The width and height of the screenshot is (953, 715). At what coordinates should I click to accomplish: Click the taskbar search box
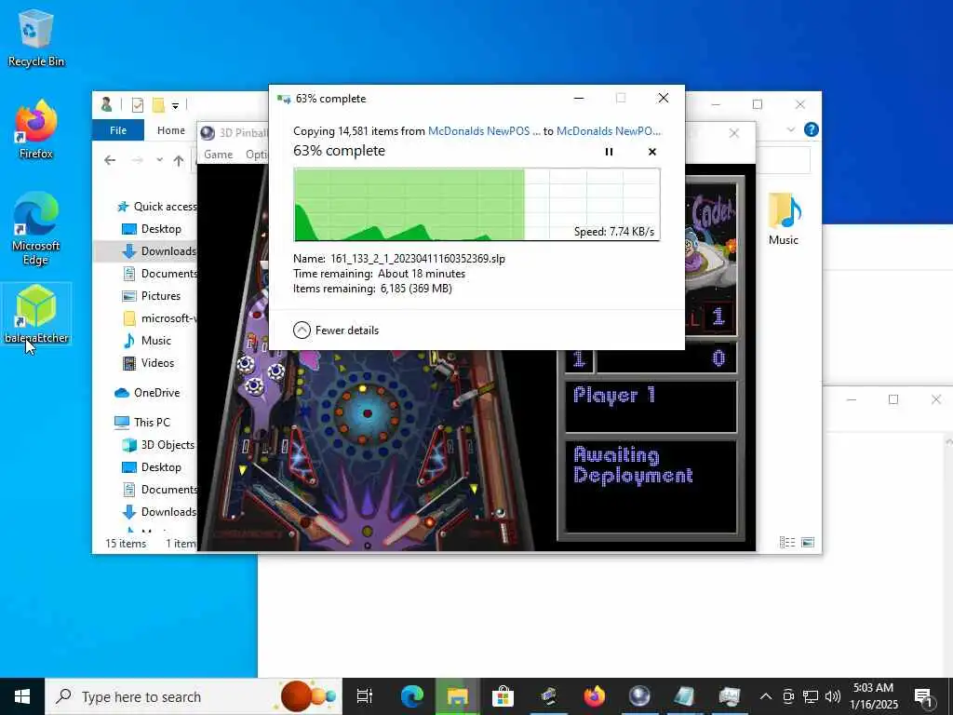coord(194,696)
